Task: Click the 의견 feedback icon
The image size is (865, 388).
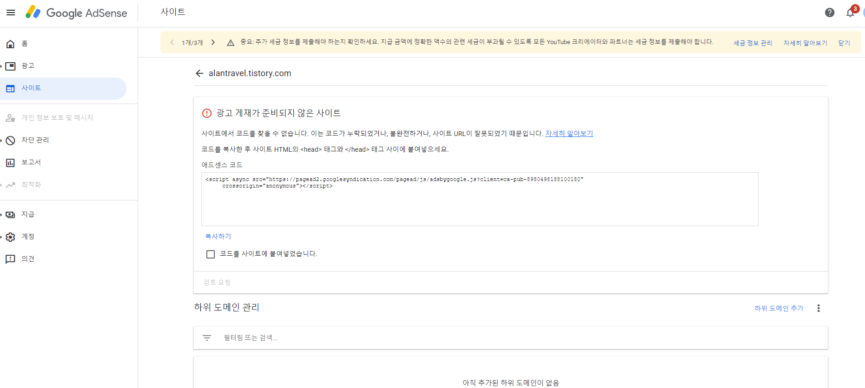Action: 10,259
